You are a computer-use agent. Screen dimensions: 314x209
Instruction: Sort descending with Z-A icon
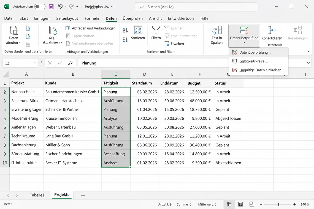pyautogui.click(x=125, y=40)
